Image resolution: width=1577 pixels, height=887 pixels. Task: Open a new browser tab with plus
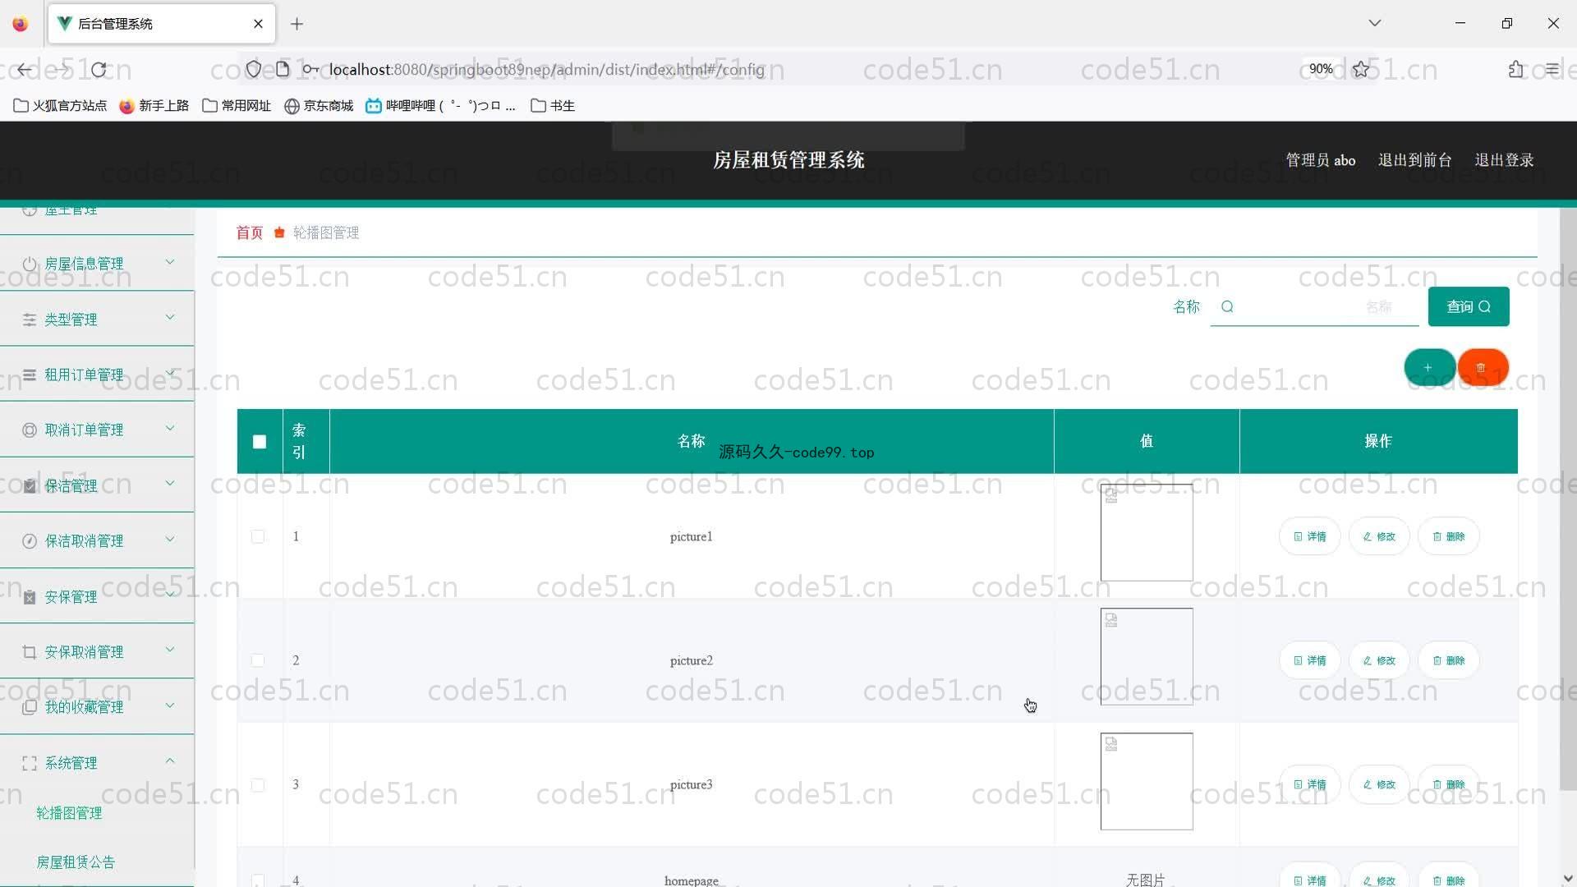coord(297,24)
